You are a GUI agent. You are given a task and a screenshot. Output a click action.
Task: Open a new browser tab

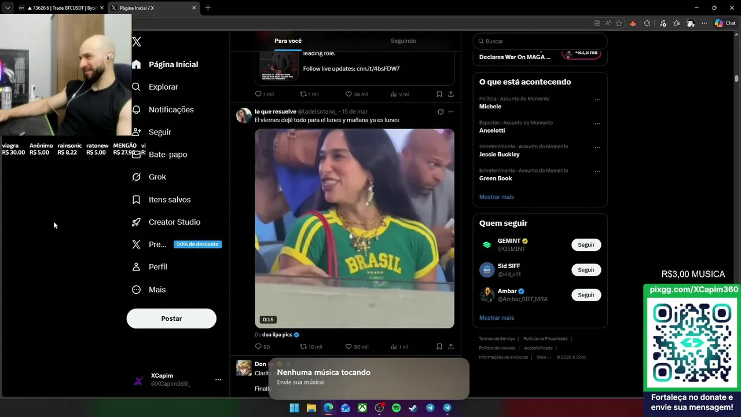[x=208, y=8]
